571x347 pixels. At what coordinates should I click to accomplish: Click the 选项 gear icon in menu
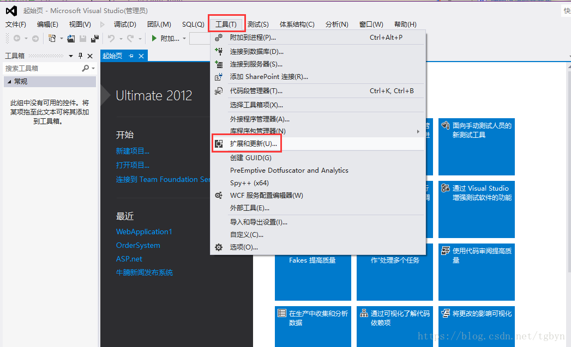click(x=219, y=247)
